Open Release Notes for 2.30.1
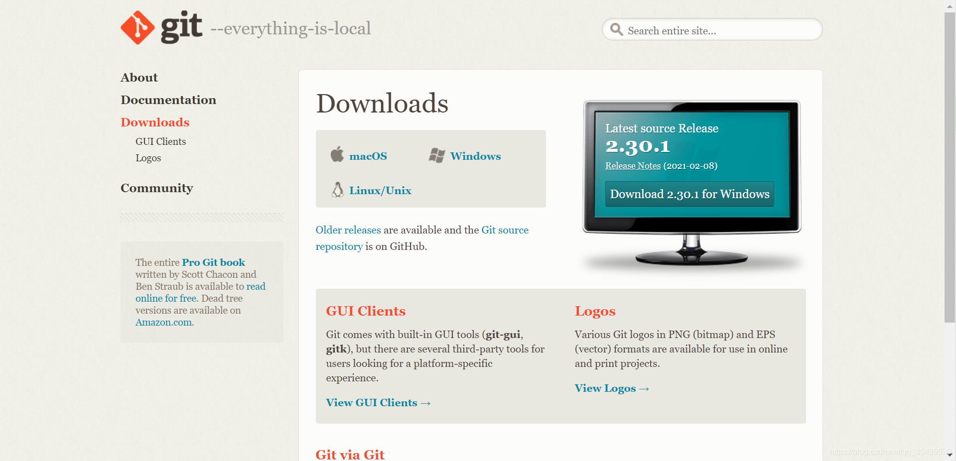The image size is (956, 461). click(x=633, y=166)
